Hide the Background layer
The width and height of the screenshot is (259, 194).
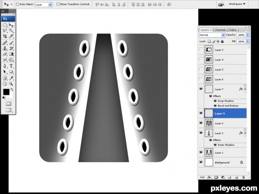(201, 162)
